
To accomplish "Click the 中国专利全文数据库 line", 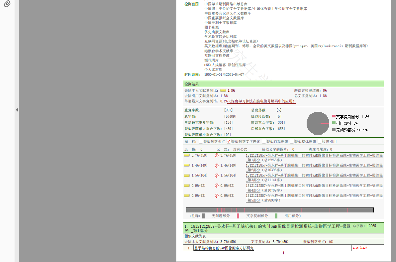I will (221, 23).
